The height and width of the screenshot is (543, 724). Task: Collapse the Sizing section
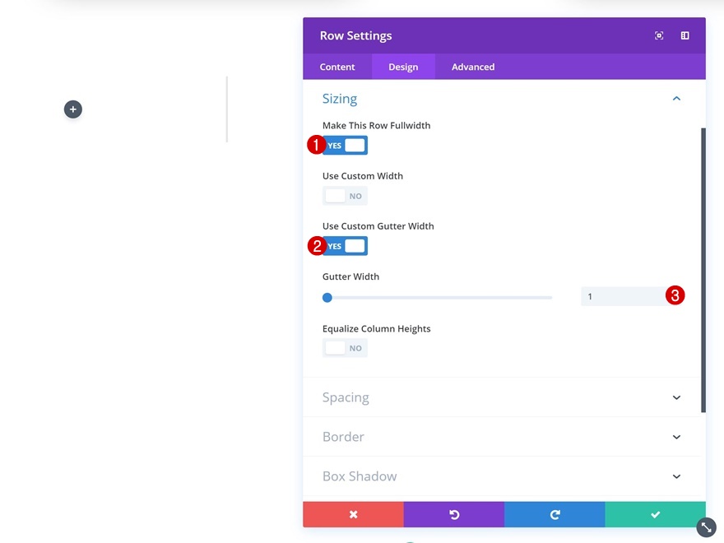pos(676,98)
